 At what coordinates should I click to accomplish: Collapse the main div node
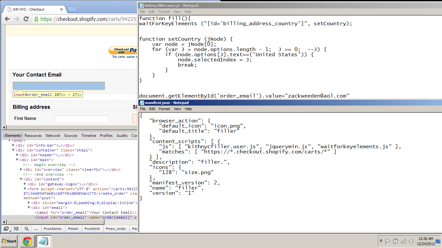point(17,160)
